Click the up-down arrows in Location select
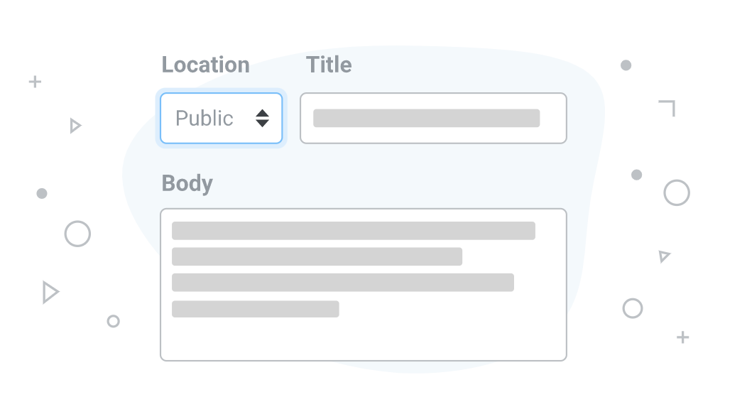This screenshot has width=747, height=419. [x=262, y=118]
